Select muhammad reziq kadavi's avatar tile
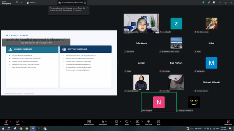The image size is (234, 131). tap(176, 43)
